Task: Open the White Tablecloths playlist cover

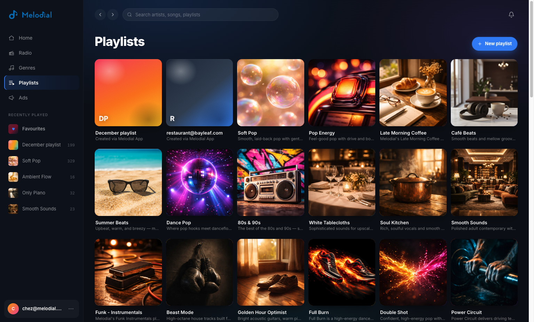Action: pyautogui.click(x=342, y=182)
